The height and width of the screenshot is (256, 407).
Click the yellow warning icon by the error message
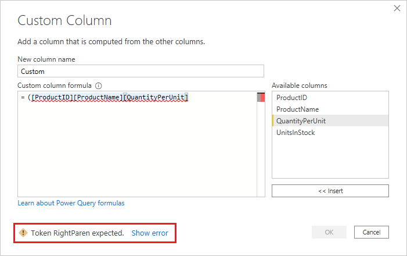23,233
